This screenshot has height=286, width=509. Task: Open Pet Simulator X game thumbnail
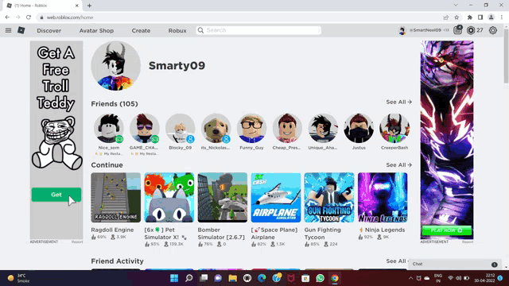pyautogui.click(x=169, y=198)
